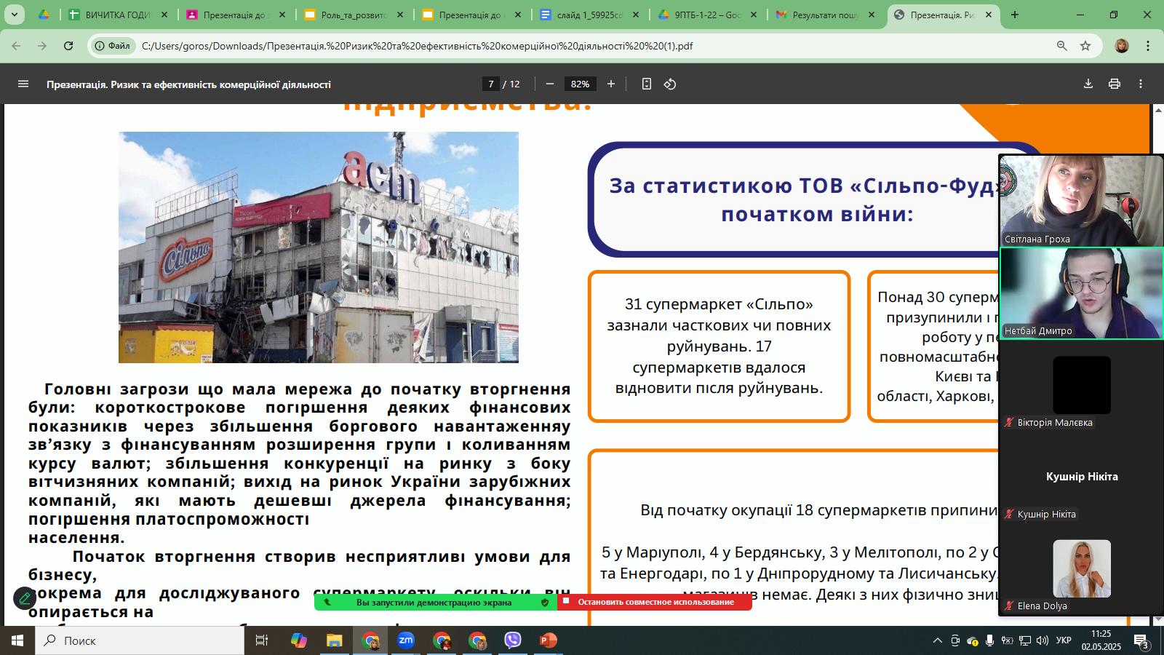This screenshot has width=1164, height=655.
Task: Open the Copilot taskbar icon
Action: pos(299,640)
